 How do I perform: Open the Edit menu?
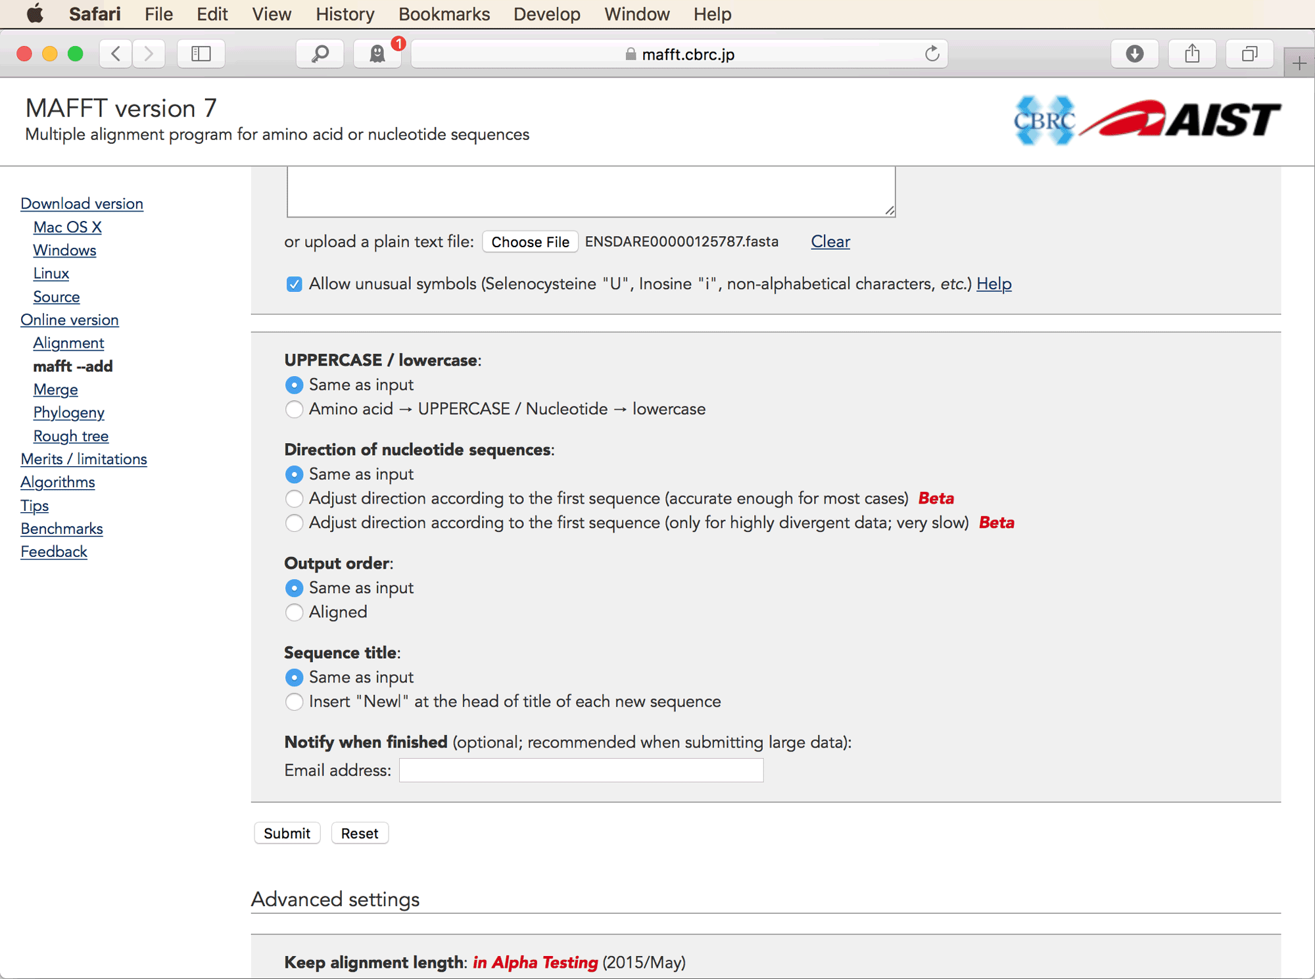click(x=212, y=14)
